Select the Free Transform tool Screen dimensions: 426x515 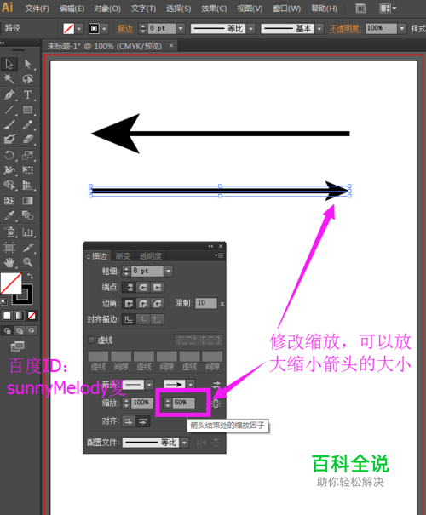[27, 169]
